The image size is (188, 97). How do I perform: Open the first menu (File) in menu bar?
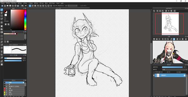click(x=2, y=3)
